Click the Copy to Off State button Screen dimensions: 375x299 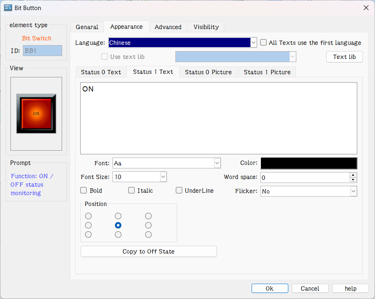coord(148,251)
